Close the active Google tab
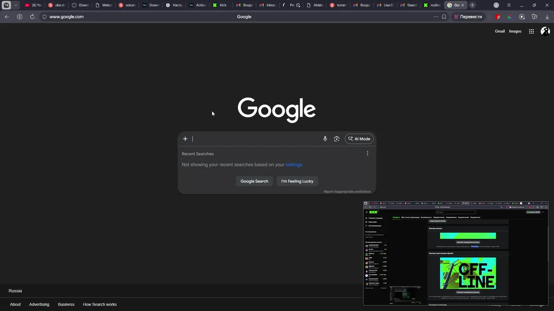554x311 pixels. pos(463,5)
